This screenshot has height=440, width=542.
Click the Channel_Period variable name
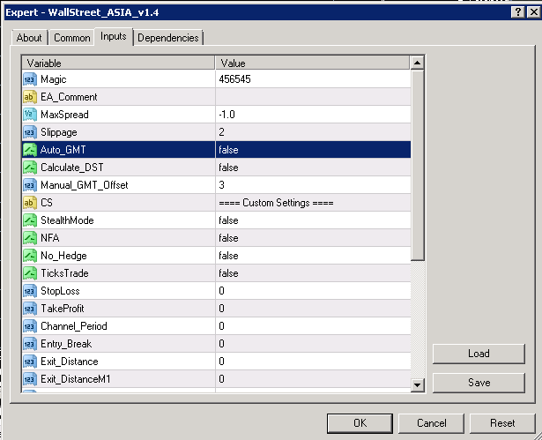74,326
